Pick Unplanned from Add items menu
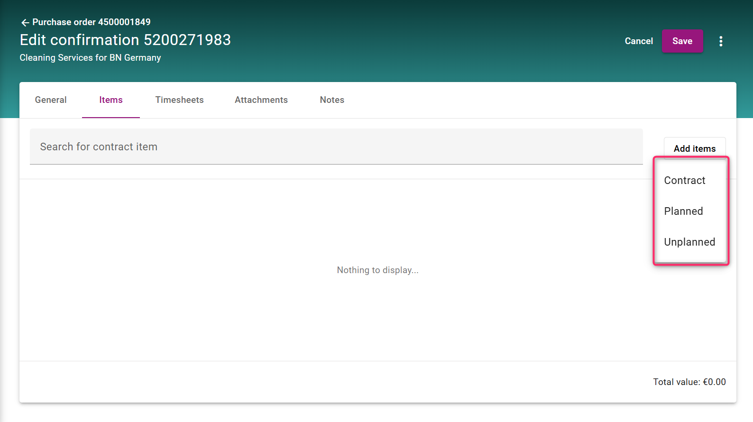 (x=689, y=242)
